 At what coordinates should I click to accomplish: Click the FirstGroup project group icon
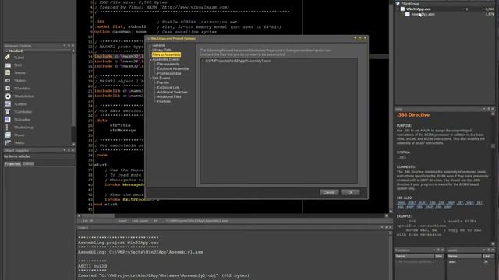pos(398,4)
